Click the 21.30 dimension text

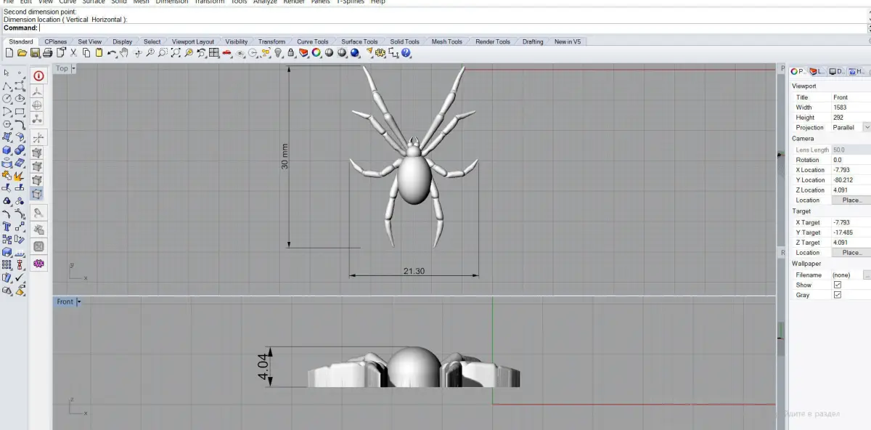click(414, 271)
